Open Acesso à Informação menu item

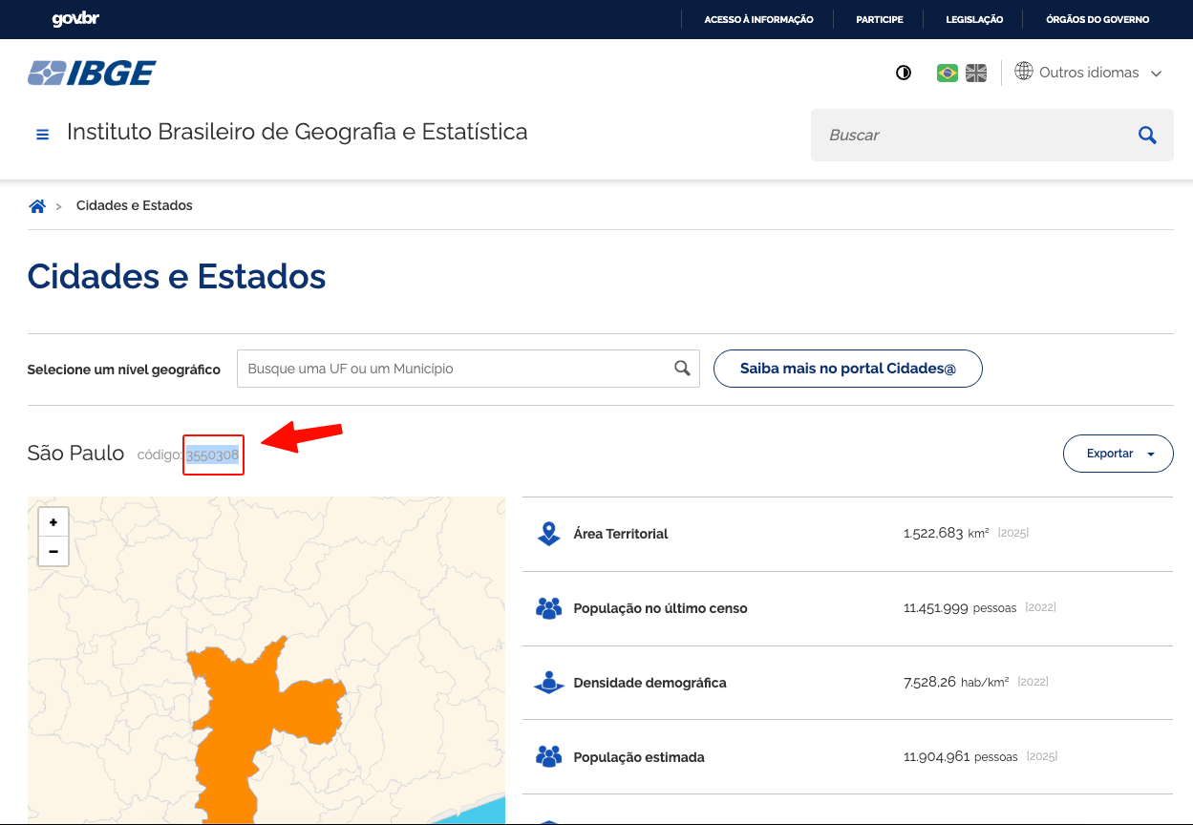point(758,19)
